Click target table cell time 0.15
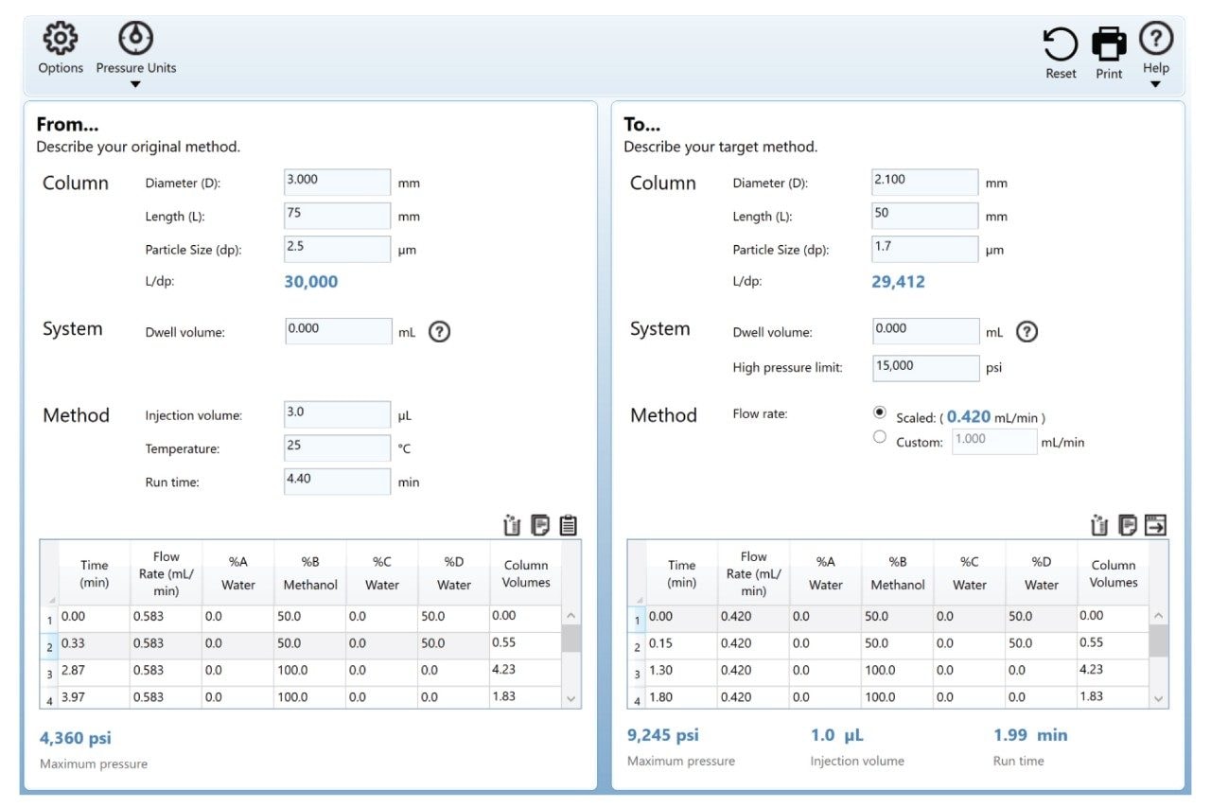The image size is (1211, 807). click(681, 645)
